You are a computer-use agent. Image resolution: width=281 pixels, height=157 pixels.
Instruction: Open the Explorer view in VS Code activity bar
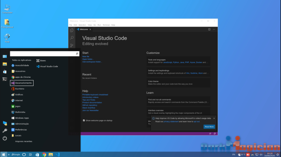click(72, 30)
